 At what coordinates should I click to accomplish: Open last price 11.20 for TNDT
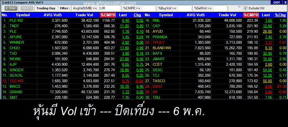[x=124, y=26]
